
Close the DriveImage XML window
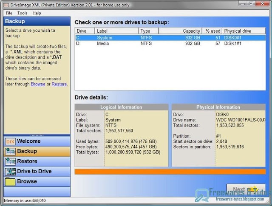point(262,3)
